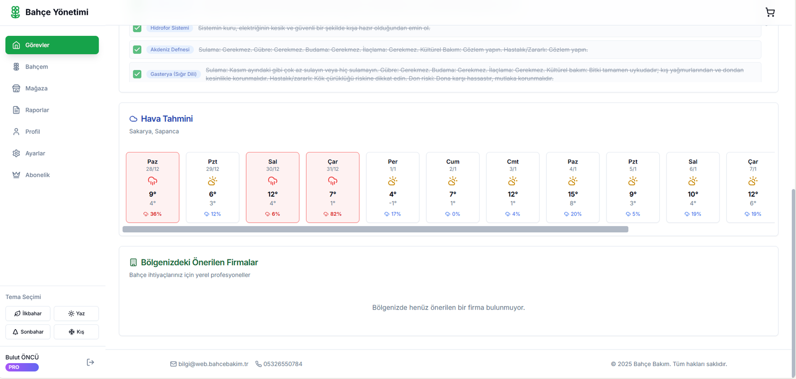Click the email envelope icon in footer
Image resolution: width=796 pixels, height=379 pixels.
[x=173, y=364]
